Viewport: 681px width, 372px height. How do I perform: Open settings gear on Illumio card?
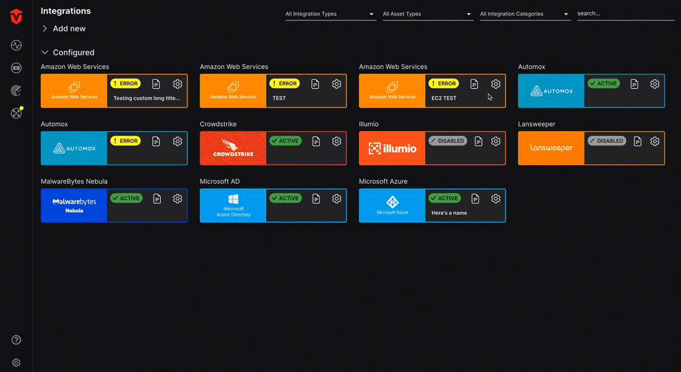point(495,141)
